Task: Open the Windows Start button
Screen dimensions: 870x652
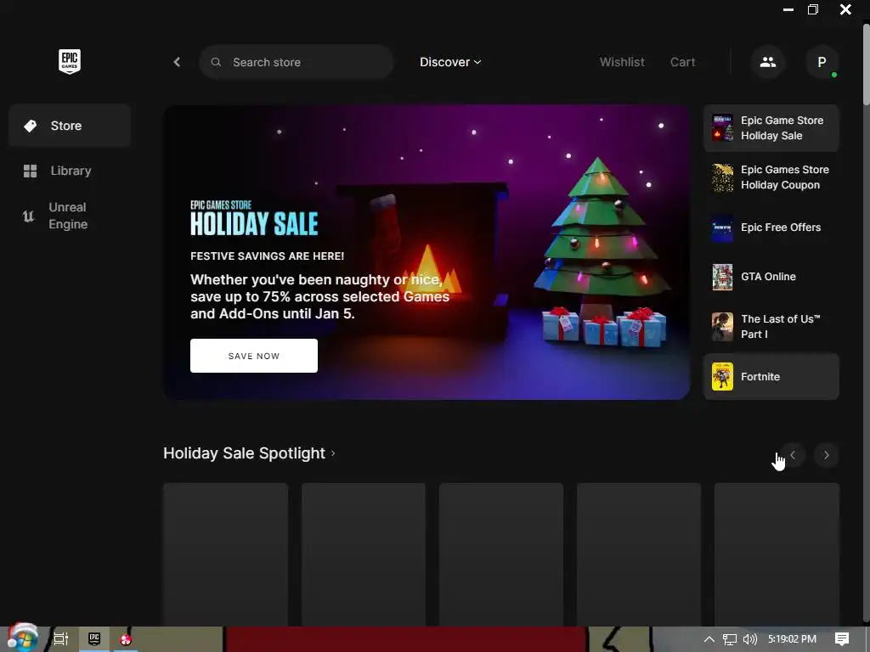Action: pos(21,638)
